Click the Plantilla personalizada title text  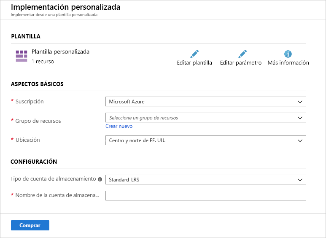[x=60, y=51]
